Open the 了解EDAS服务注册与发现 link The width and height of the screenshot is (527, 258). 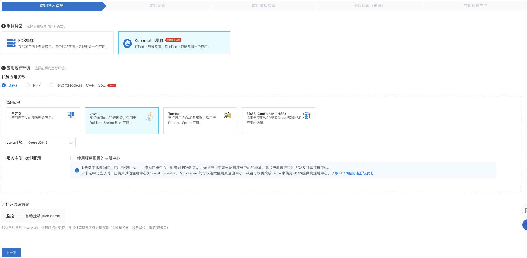point(352,173)
